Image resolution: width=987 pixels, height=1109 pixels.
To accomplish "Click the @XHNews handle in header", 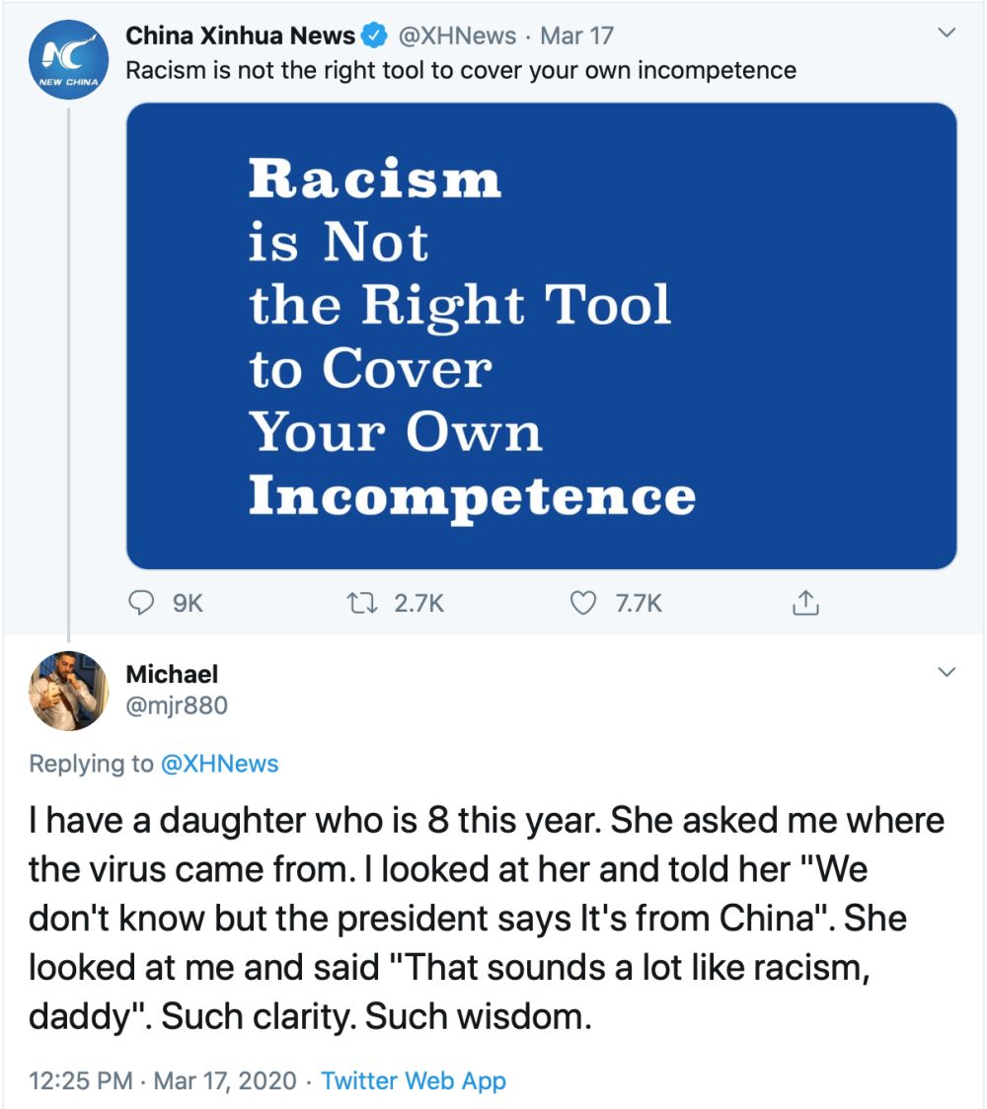I will [456, 37].
